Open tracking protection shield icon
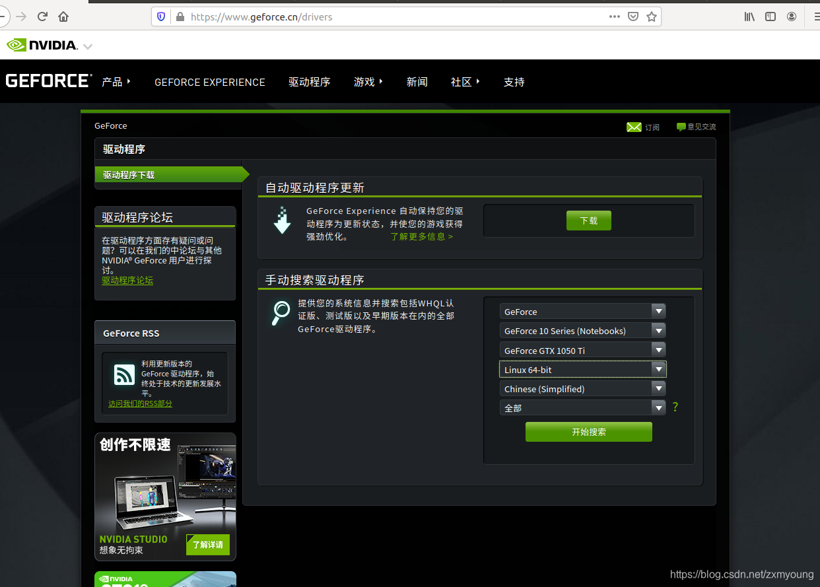The image size is (820, 587). (161, 17)
